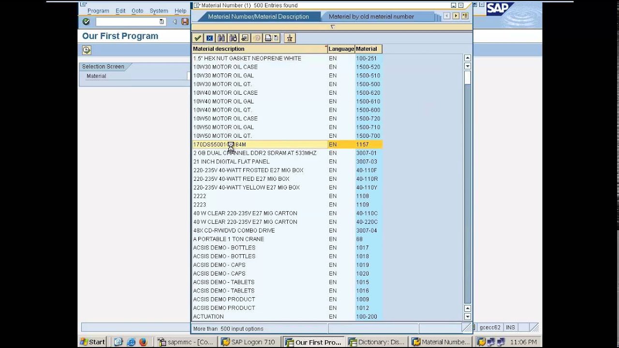Open Dictionary: Dis... taskbar button
This screenshot has height=348, width=619.
pyautogui.click(x=377, y=342)
